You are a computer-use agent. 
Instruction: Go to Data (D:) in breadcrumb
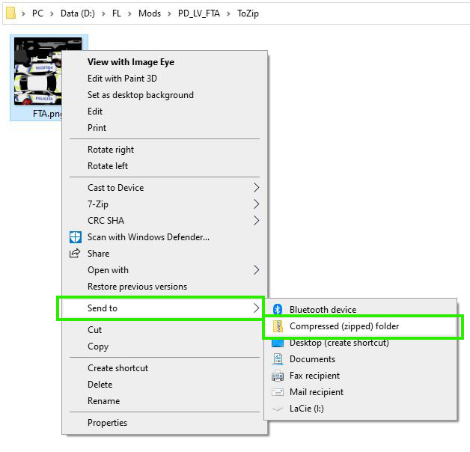[78, 13]
